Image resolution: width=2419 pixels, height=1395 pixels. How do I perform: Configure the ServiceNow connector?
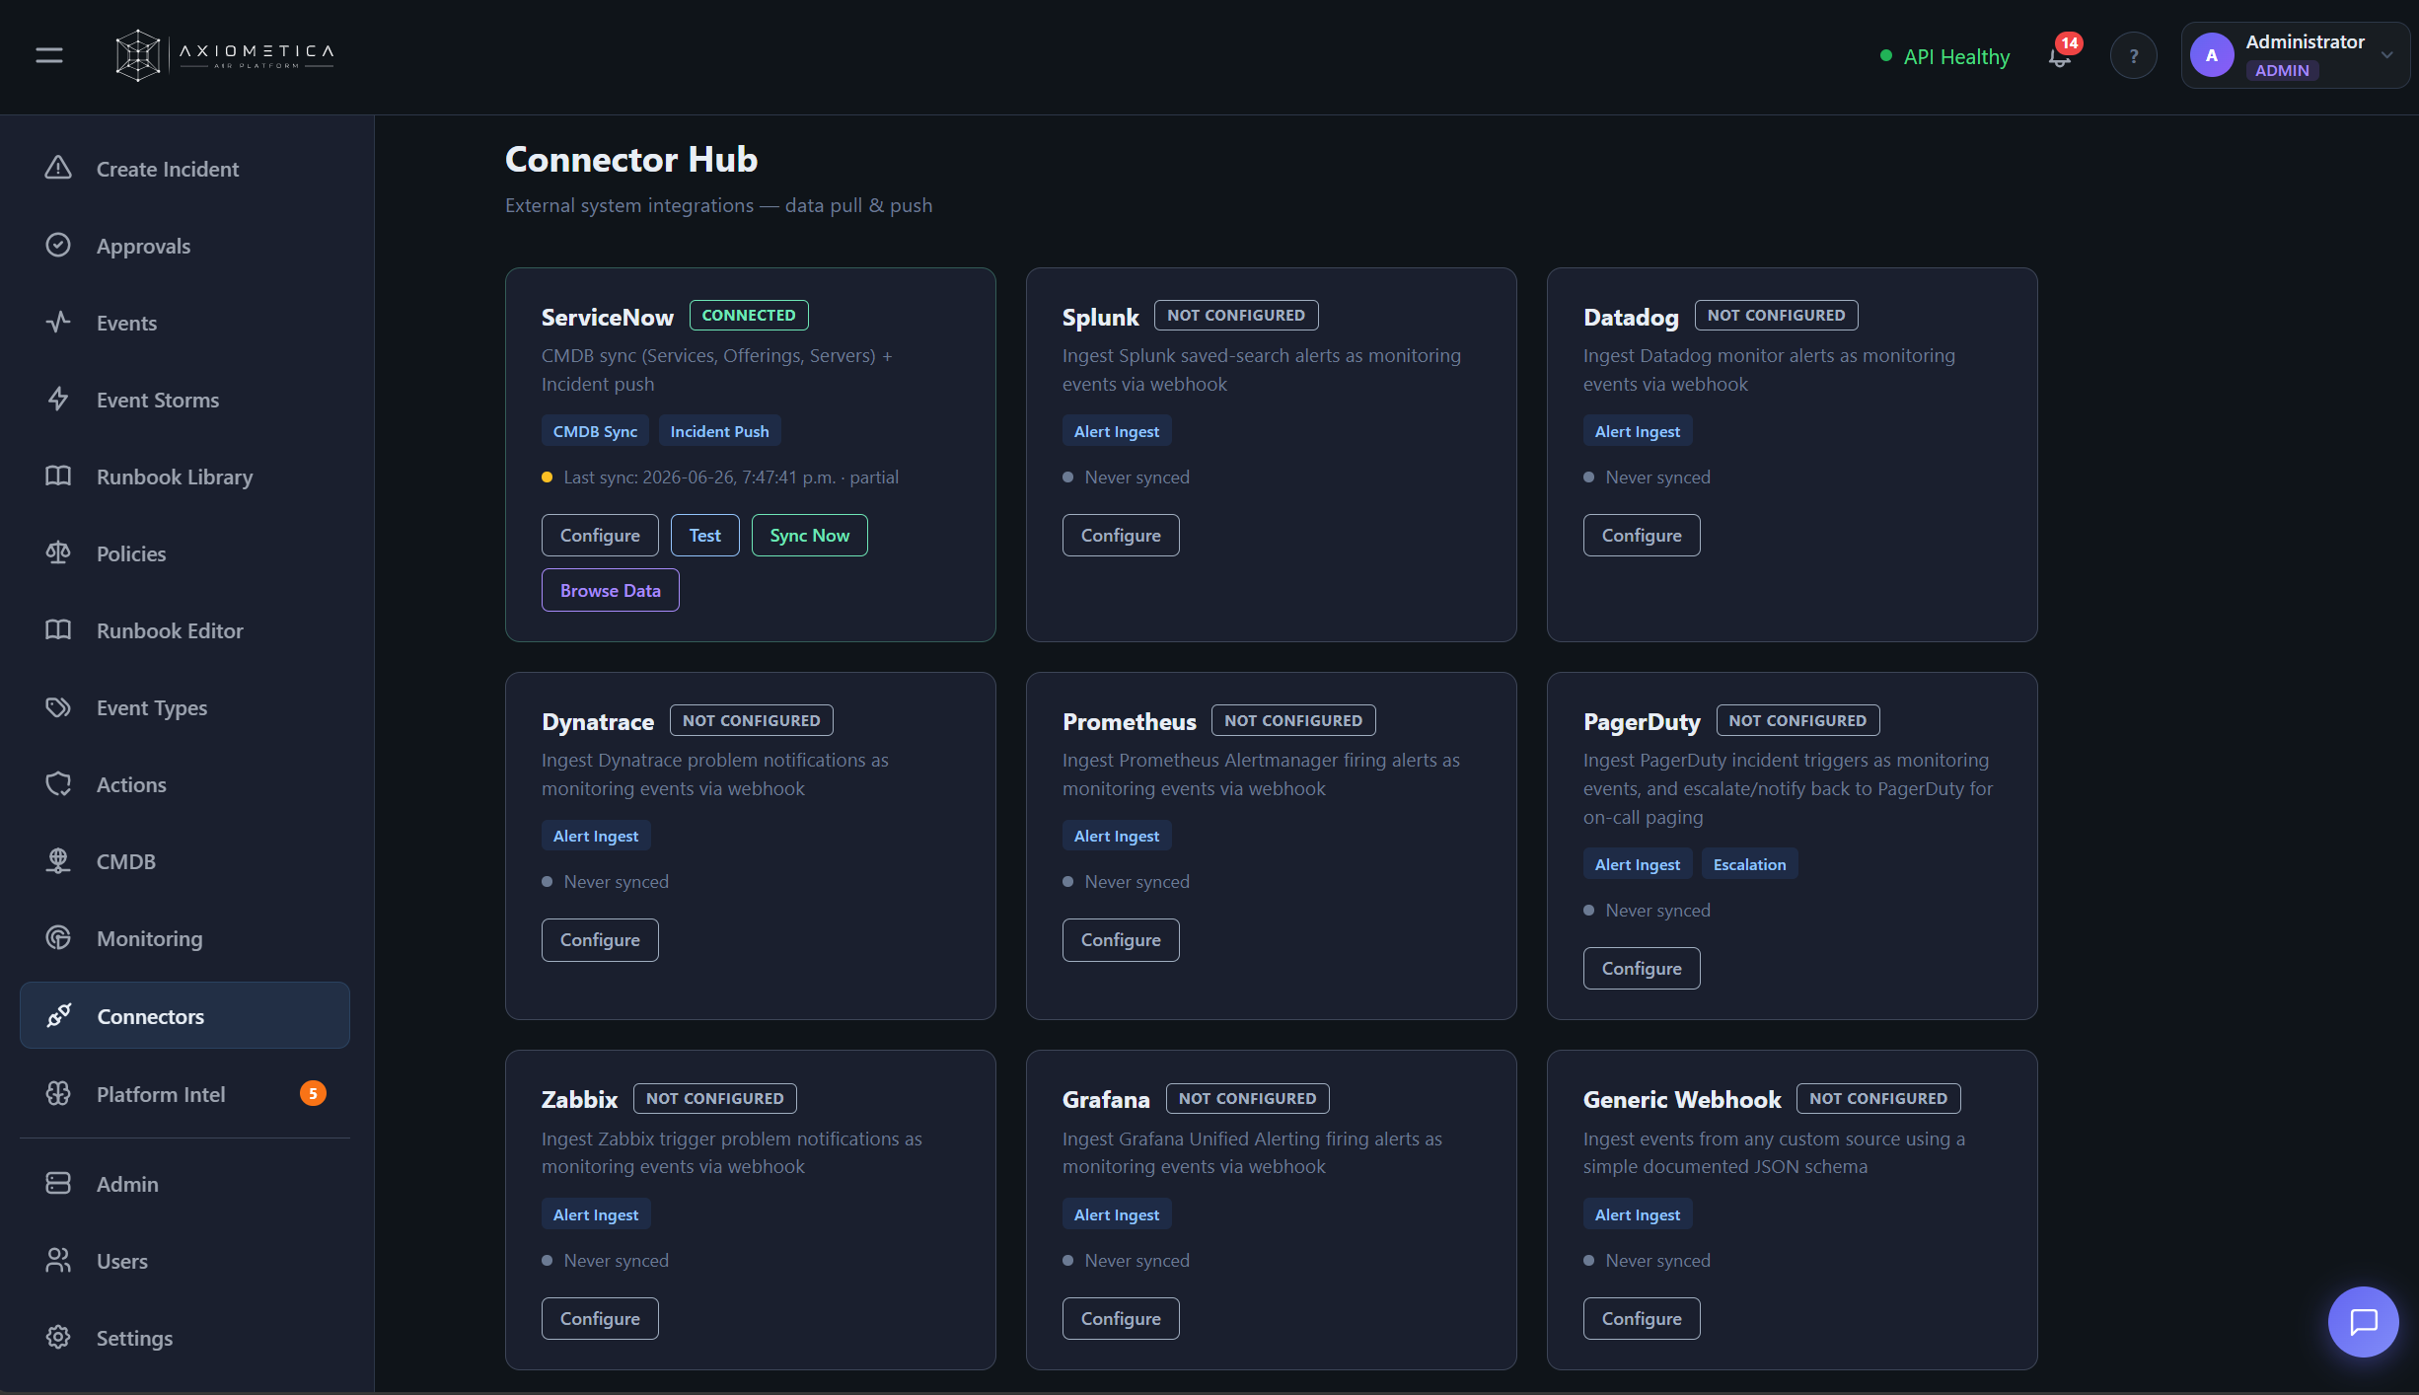(x=600, y=535)
